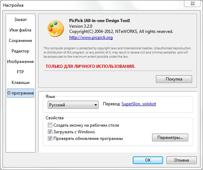Click the Покупка purchase button
Image resolution: width=203 pixels, height=170 pixels.
coord(174,79)
